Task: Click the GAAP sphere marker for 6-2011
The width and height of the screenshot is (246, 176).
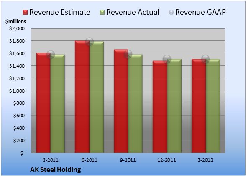Action: pos(90,42)
